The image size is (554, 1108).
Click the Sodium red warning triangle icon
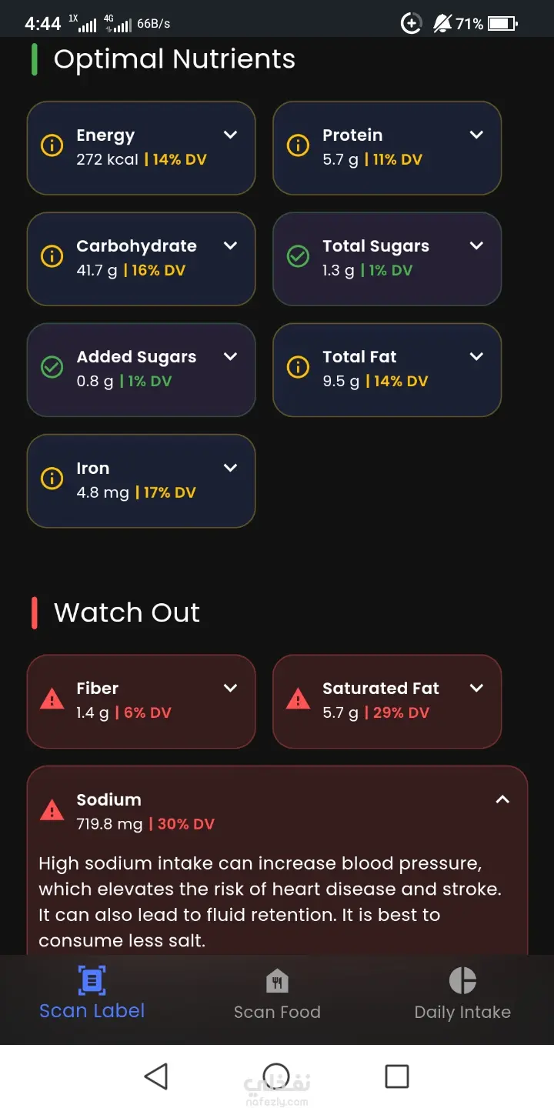(52, 810)
